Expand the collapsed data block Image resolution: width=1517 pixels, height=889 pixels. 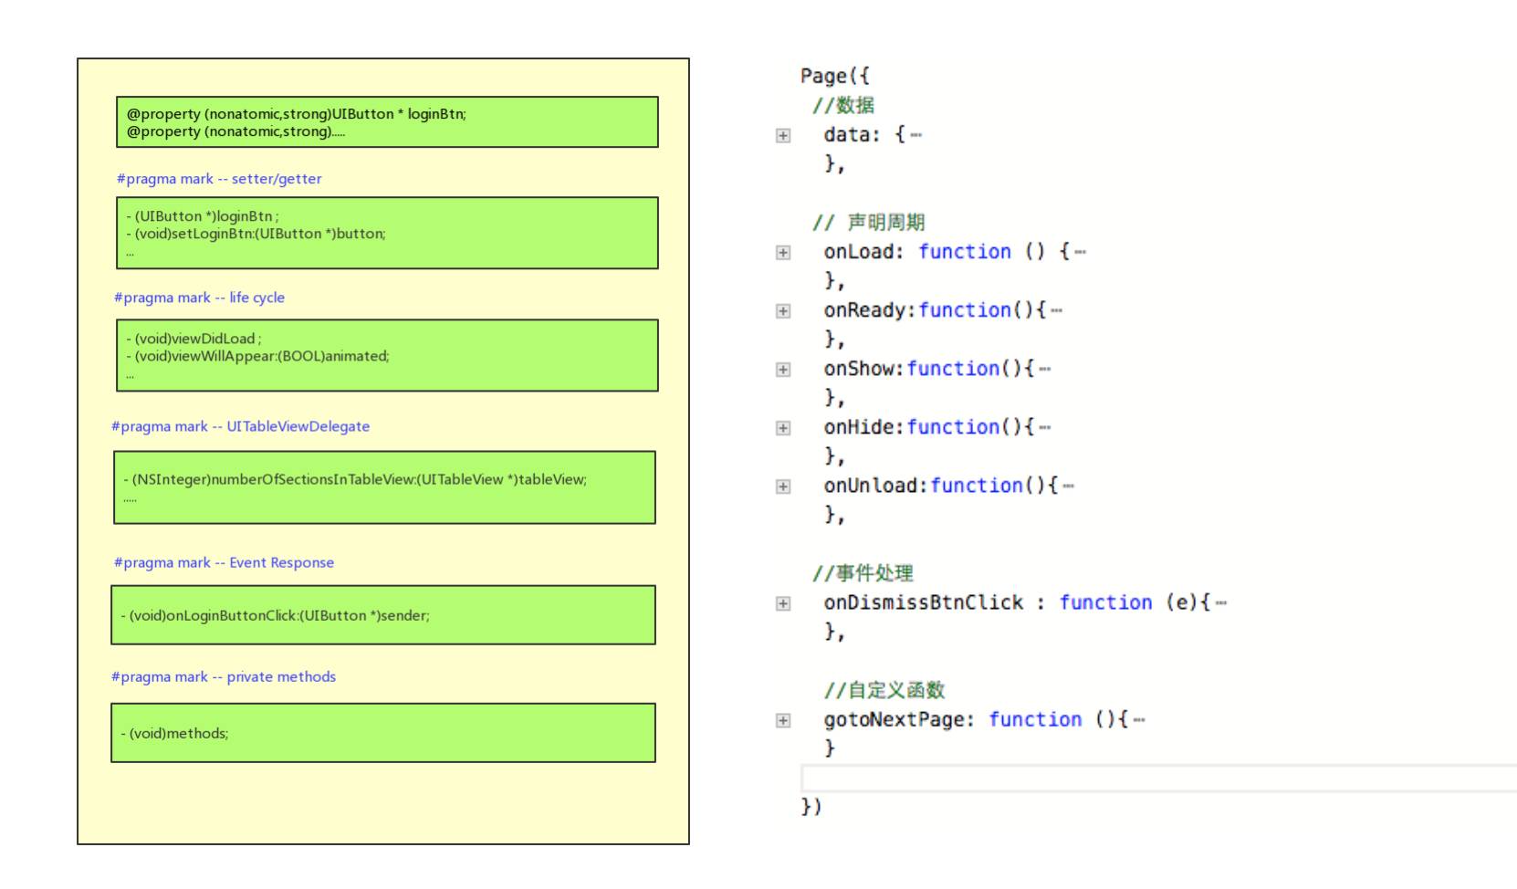click(783, 135)
